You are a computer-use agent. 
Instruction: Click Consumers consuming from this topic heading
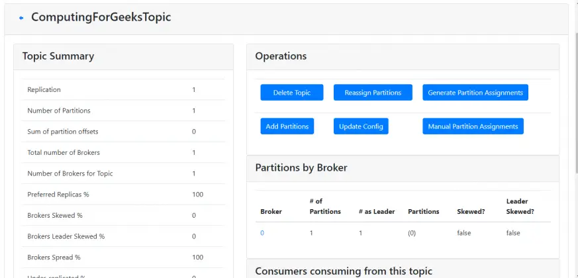pyautogui.click(x=343, y=271)
